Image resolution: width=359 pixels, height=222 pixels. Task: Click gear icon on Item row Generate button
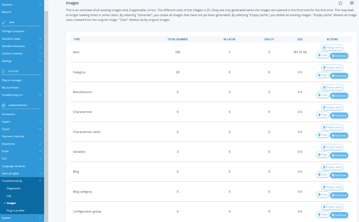(x=333, y=55)
